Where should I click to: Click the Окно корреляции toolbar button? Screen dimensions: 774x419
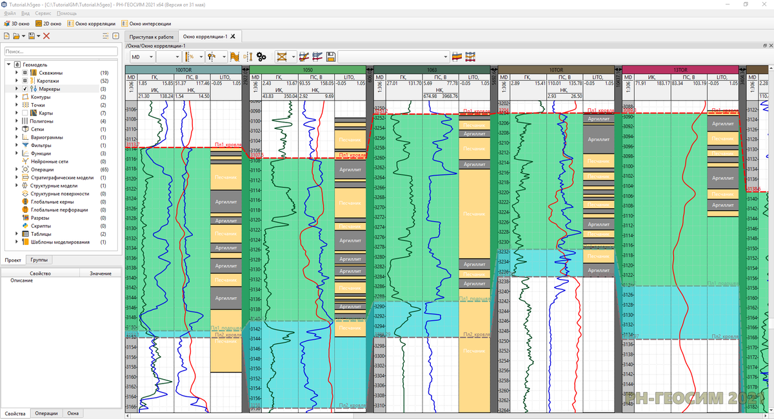[90, 23]
